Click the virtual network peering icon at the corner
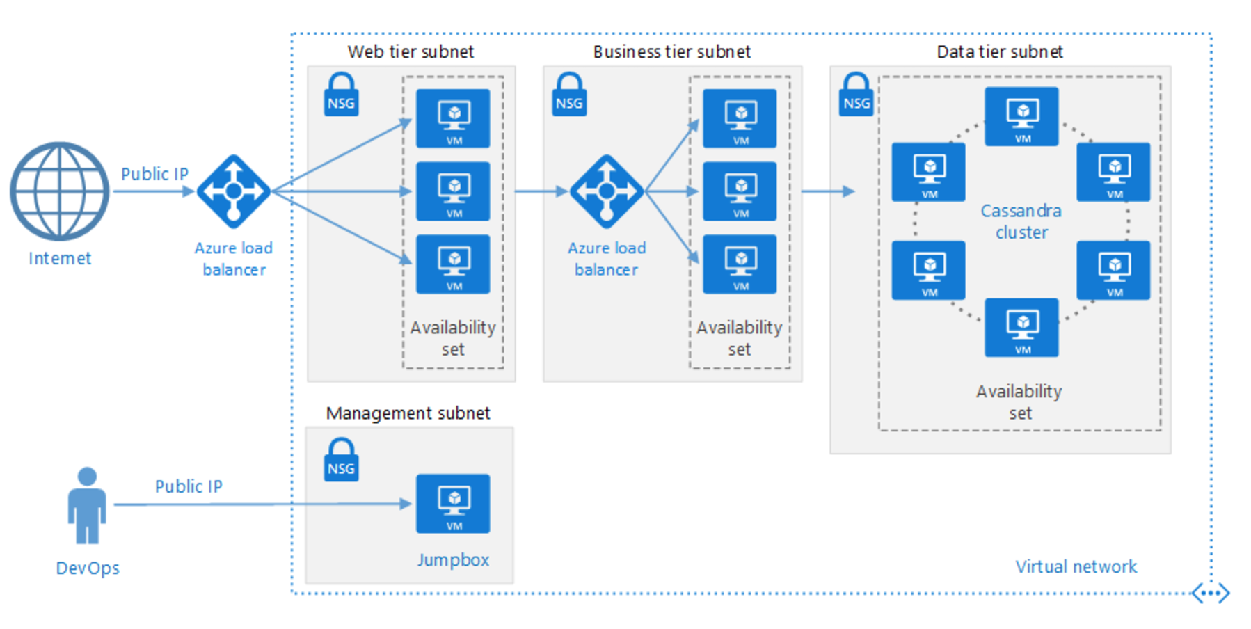The image size is (1251, 629). (1211, 594)
